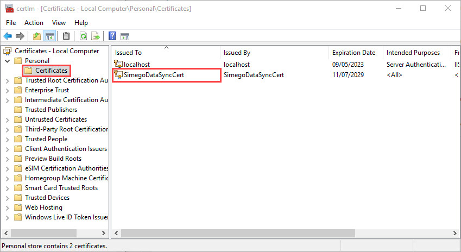Click the Preview Build Roots folder icon

(x=18, y=159)
